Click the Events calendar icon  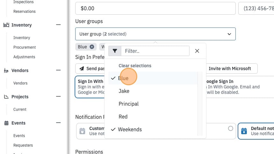[6, 123]
